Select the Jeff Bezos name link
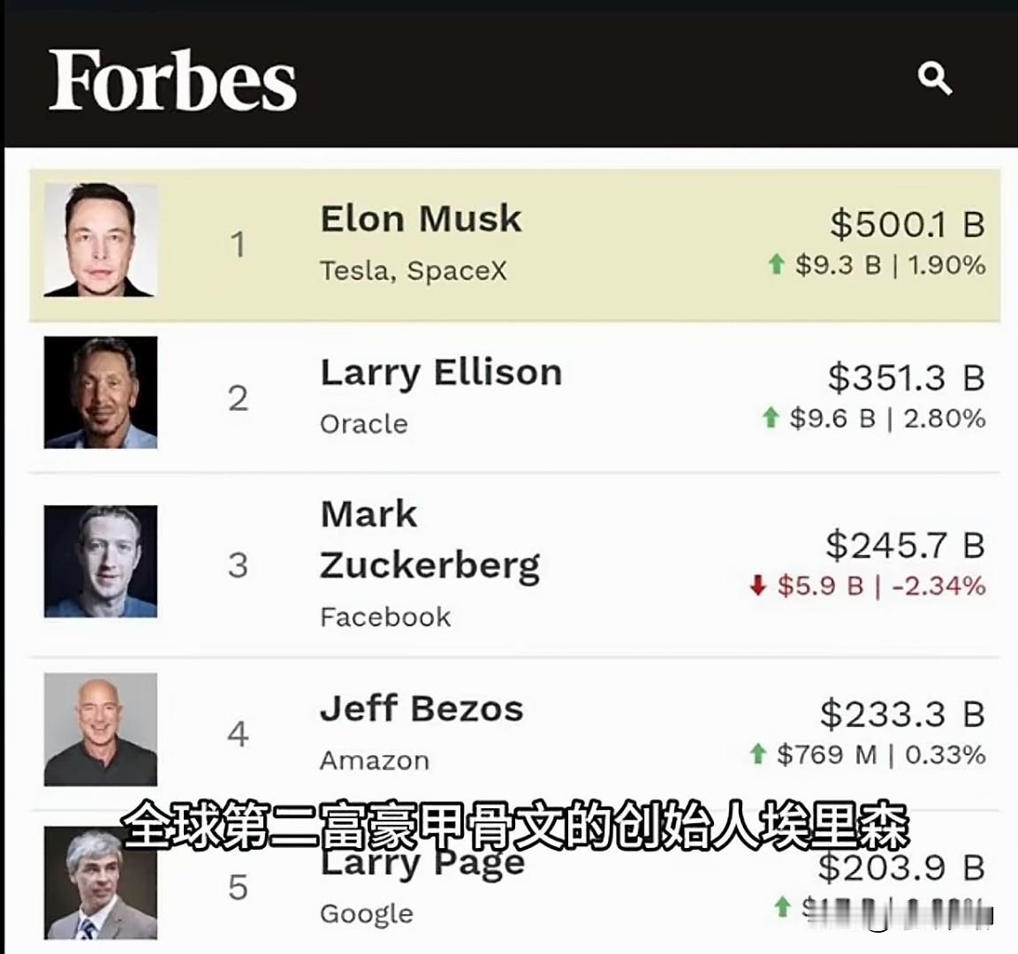This screenshot has width=1018, height=954. (x=422, y=708)
